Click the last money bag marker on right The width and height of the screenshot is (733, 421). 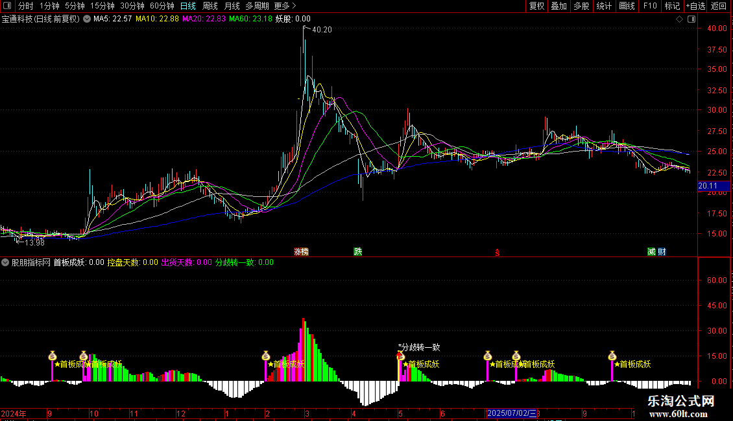pyautogui.click(x=612, y=356)
